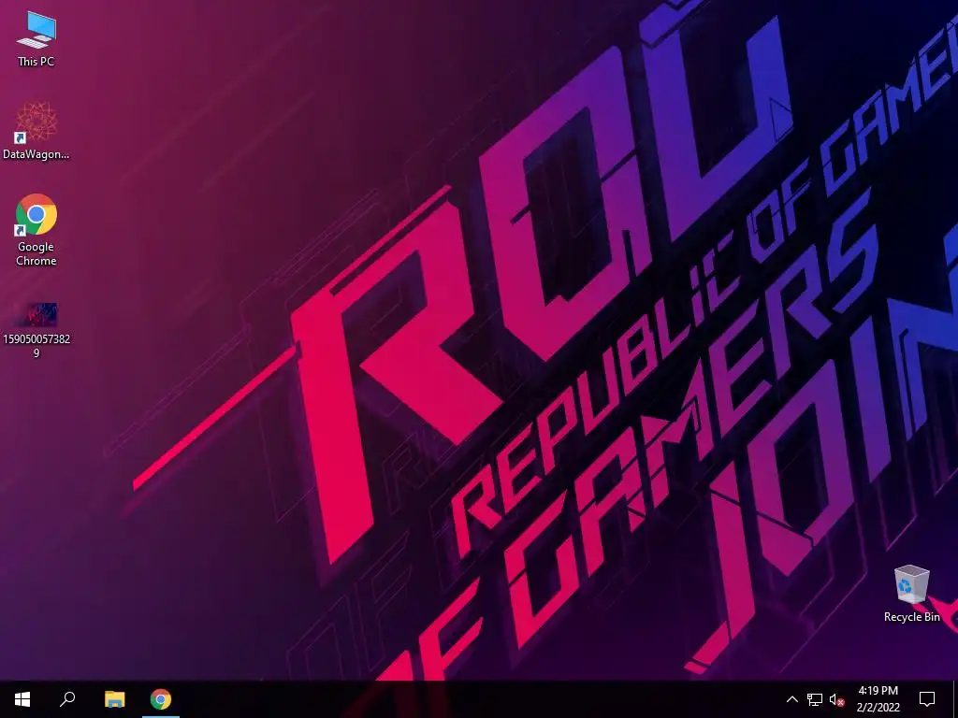Show hidden system tray icons
Screen dimensions: 958x718
[791, 699]
